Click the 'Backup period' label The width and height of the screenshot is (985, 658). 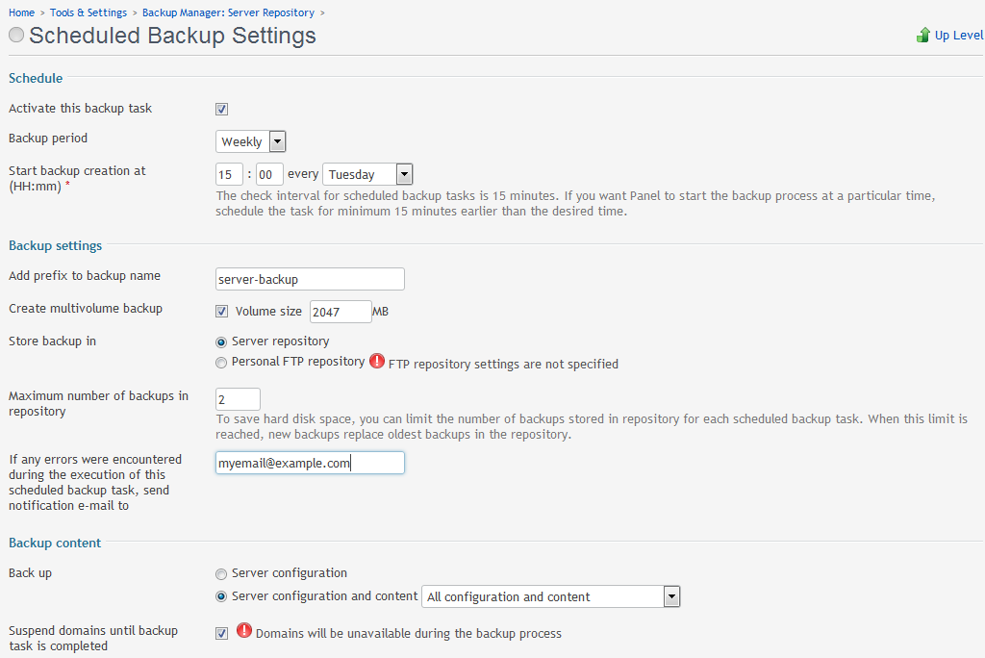[48, 138]
